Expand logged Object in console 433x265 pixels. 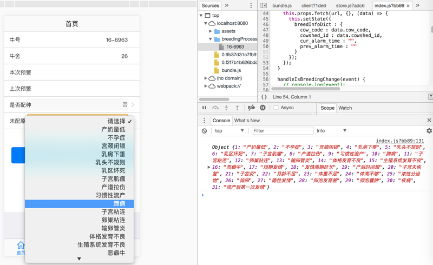209,167
